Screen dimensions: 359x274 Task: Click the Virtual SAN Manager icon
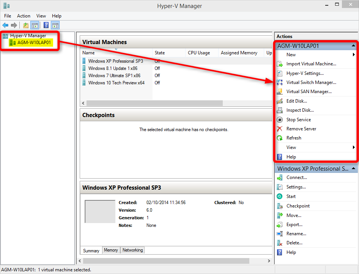tap(280, 92)
